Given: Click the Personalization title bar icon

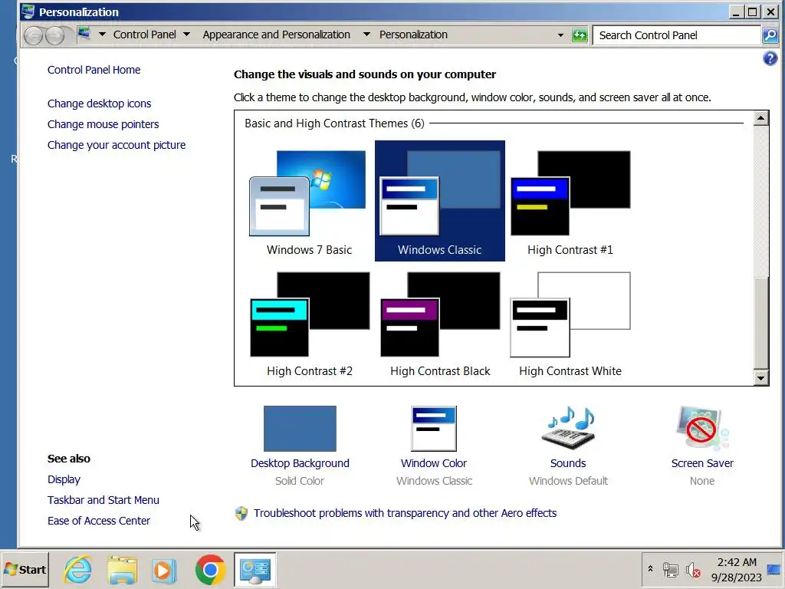Looking at the screenshot, I should (28, 12).
